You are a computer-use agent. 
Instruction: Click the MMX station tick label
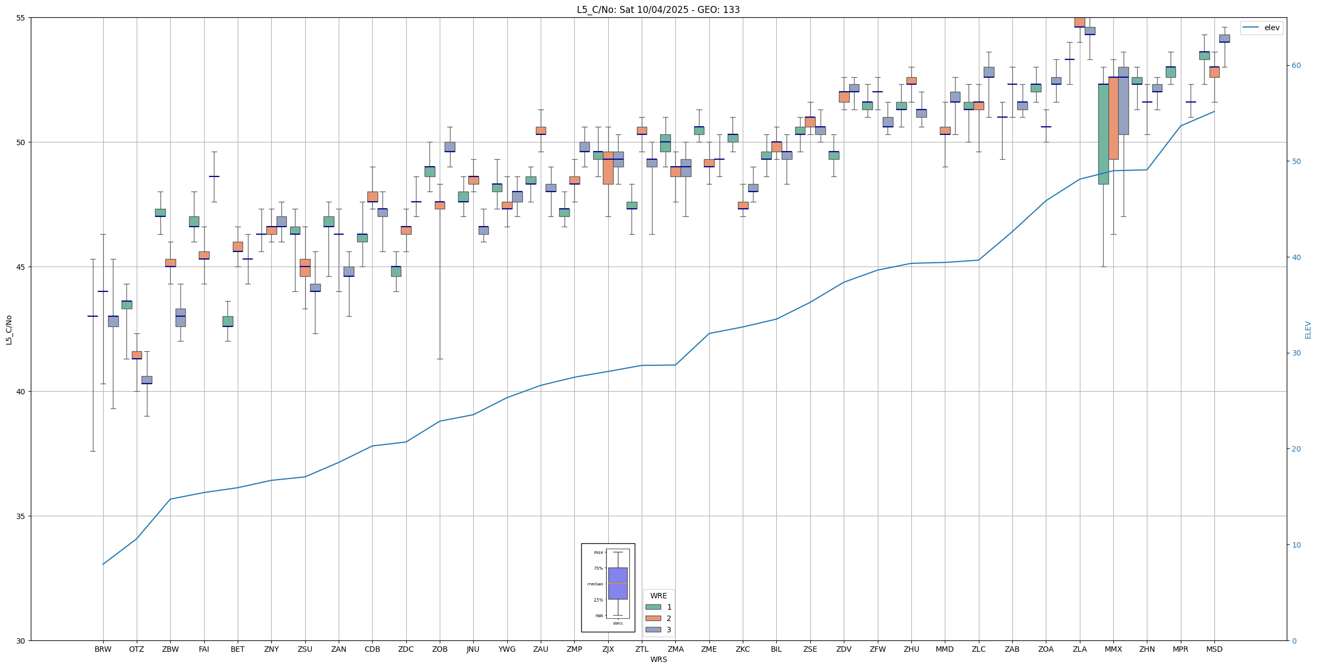click(1113, 649)
